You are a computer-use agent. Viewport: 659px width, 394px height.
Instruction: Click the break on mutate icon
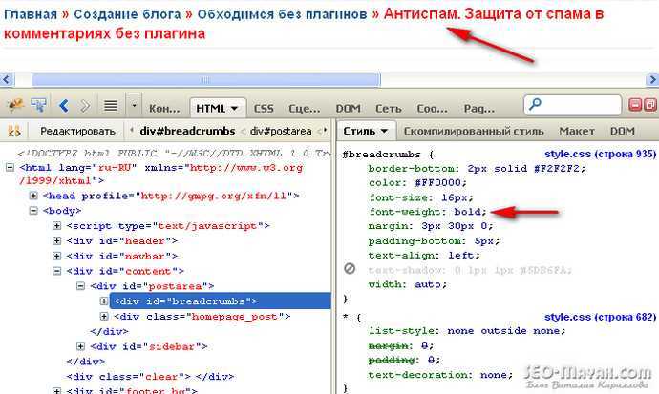tap(14, 131)
